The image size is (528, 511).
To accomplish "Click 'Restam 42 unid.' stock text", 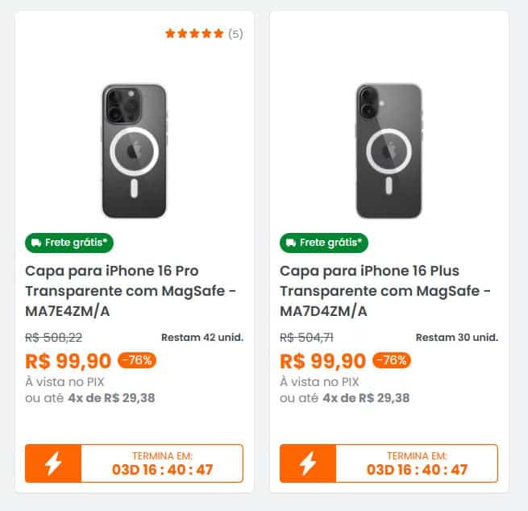I will tap(202, 337).
